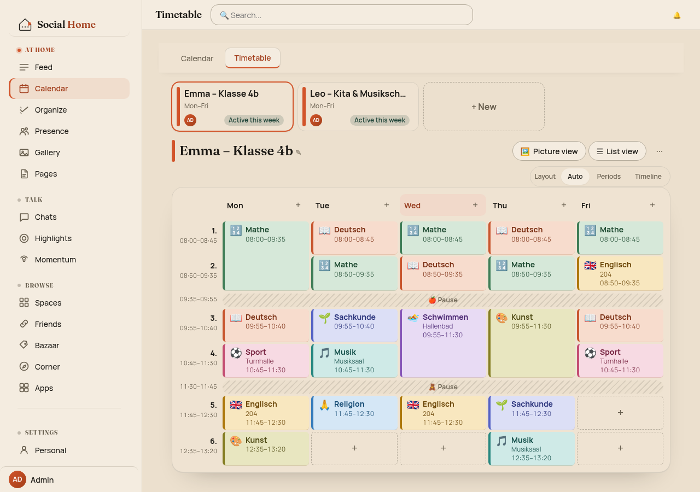Click pencil edit icon beside Emma – Klasse 4b
Viewport: 700px width, 492px height.
coord(298,153)
